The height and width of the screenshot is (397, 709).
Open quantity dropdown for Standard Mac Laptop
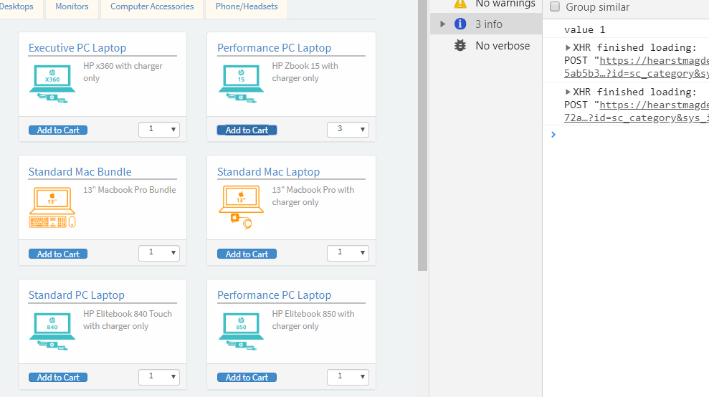tap(348, 253)
